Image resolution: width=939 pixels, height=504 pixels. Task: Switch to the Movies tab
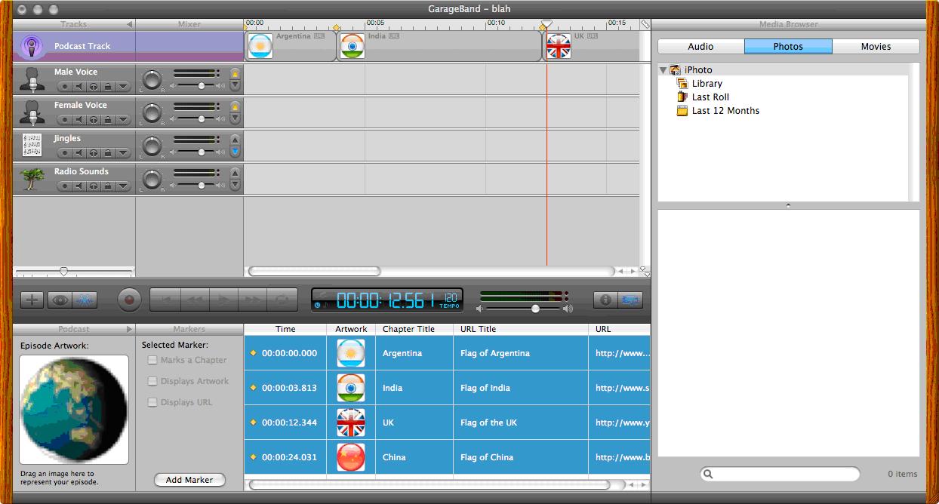pos(876,47)
